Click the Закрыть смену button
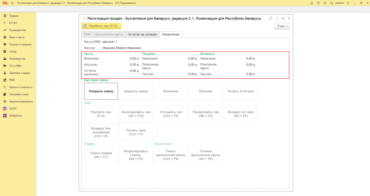 click(x=136, y=91)
